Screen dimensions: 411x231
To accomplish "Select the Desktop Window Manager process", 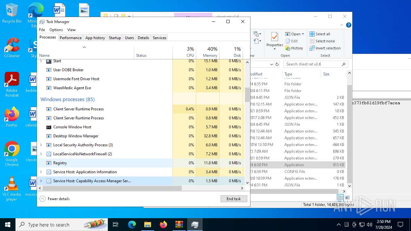I will (x=141, y=136).
